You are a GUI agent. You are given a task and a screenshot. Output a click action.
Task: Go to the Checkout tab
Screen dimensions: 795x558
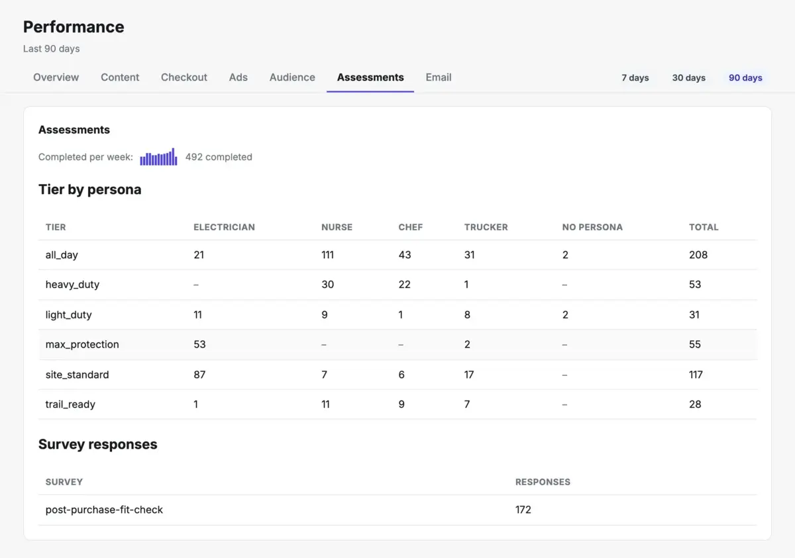(184, 77)
